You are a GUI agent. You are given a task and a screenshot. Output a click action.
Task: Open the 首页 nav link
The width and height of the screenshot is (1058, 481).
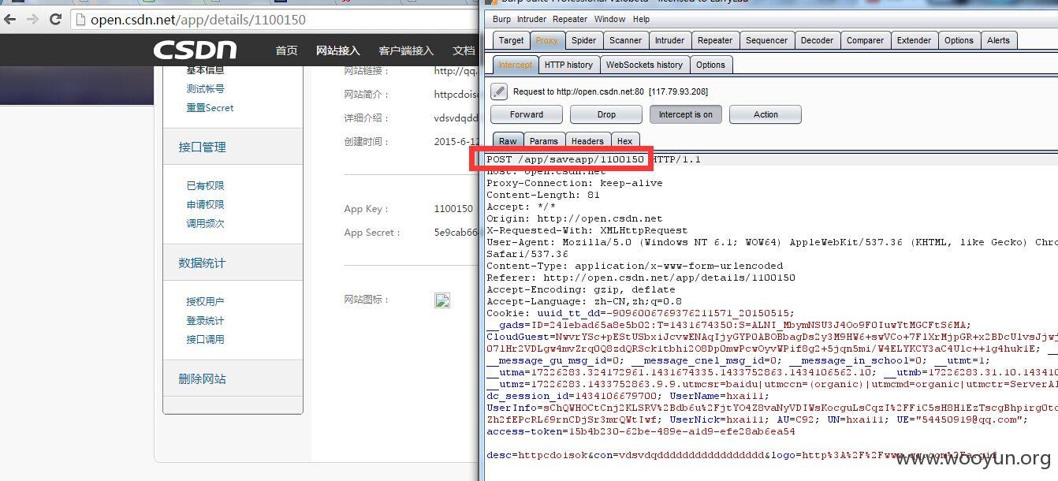pyautogui.click(x=286, y=50)
